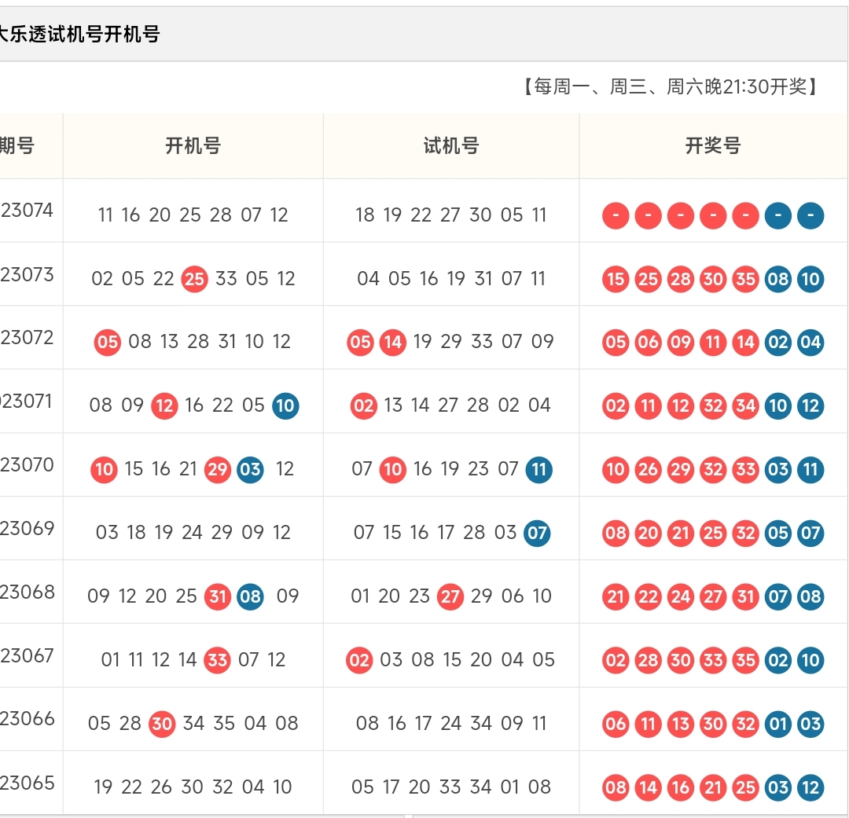Click the blue 08 ball in 23073 开奖号
Image resolution: width=849 pixels, height=818 pixels.
point(778,279)
